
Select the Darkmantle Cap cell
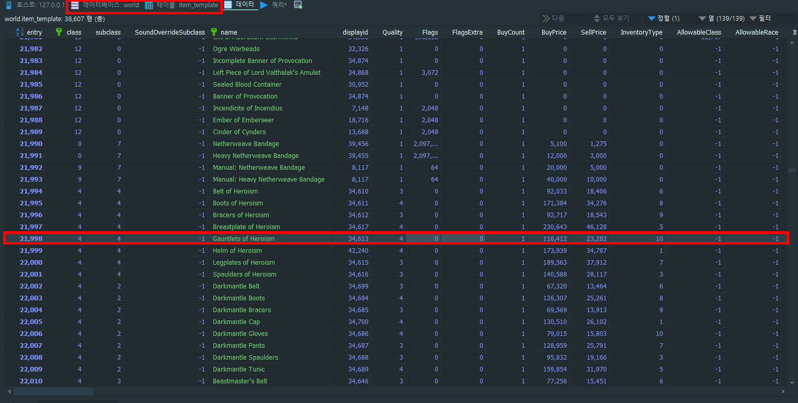coord(236,322)
